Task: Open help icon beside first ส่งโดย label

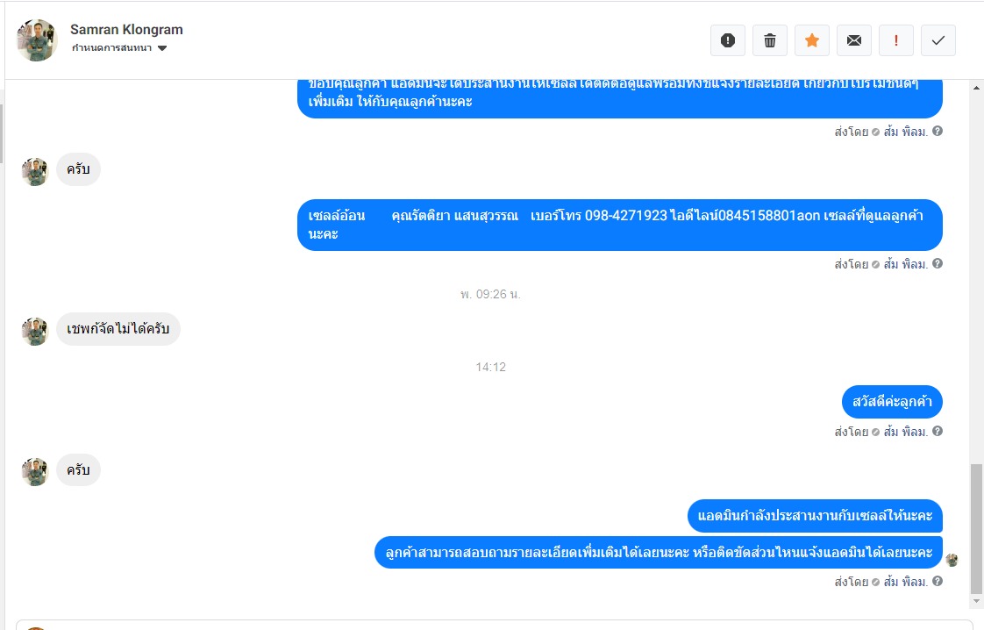Action: coord(937,132)
